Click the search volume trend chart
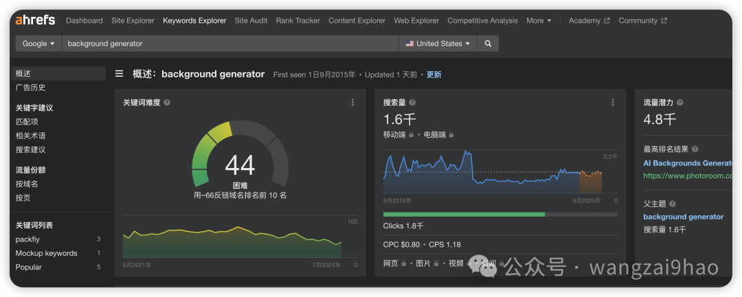Viewport: 742px width, 297px height. click(x=492, y=172)
